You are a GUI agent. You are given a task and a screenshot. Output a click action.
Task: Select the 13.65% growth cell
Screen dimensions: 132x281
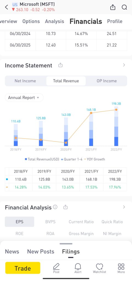[x=68, y=187]
